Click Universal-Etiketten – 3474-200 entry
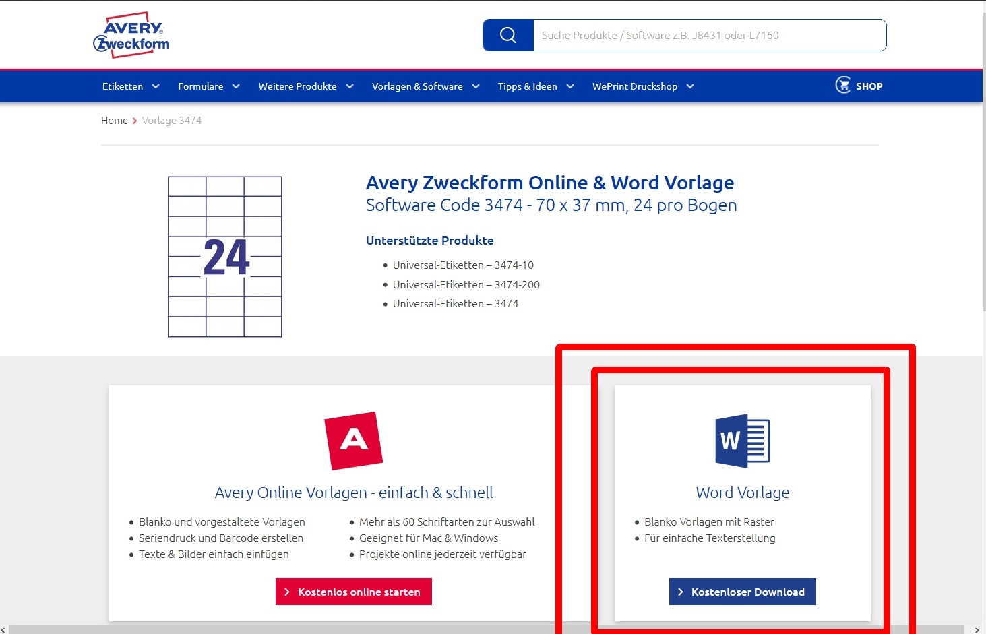The image size is (986, 634). pos(466,285)
